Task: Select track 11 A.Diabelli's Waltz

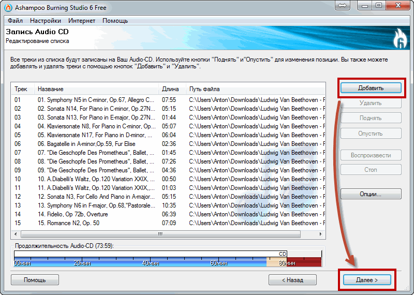Action: tap(168, 188)
